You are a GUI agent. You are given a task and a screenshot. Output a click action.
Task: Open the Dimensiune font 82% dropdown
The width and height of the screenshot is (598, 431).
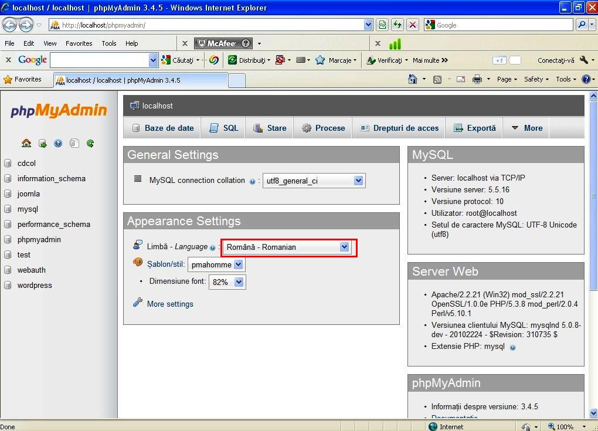(x=227, y=282)
